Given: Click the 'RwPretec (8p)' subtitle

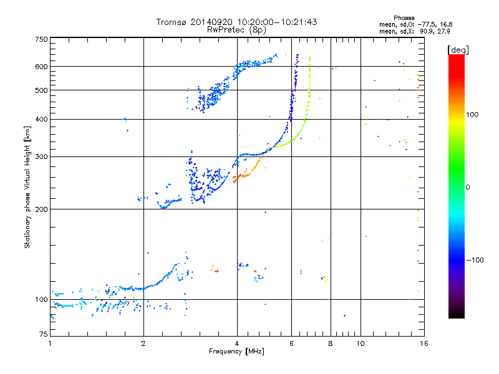Looking at the screenshot, I should [236, 30].
